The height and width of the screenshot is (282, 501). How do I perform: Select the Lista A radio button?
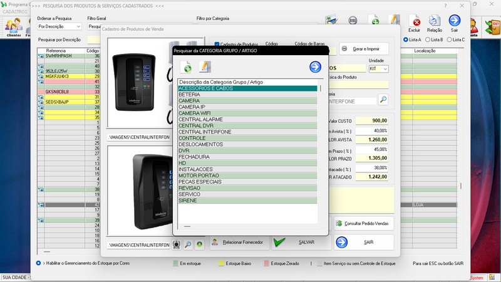(406, 39)
